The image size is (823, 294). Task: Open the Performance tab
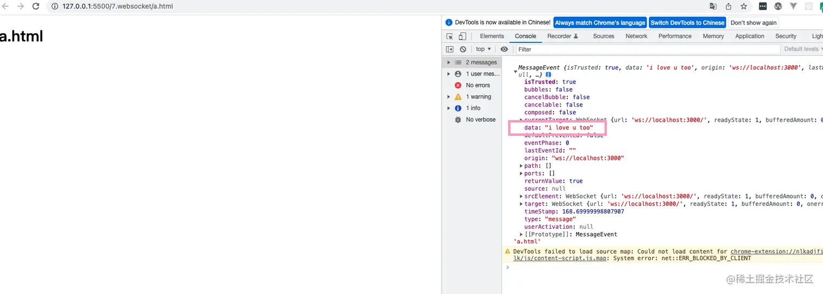tap(675, 36)
